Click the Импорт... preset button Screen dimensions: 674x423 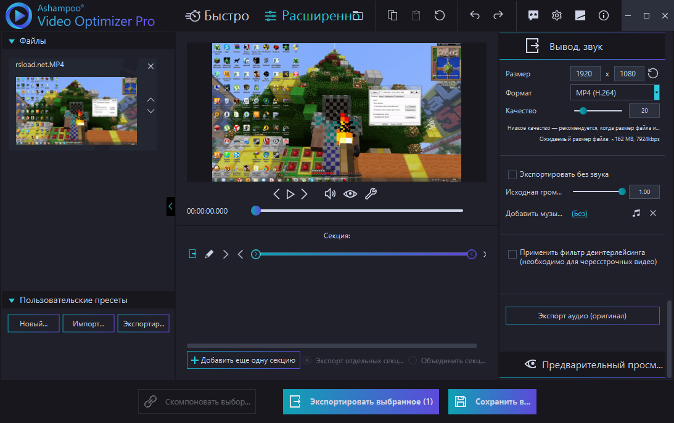pyautogui.click(x=89, y=323)
